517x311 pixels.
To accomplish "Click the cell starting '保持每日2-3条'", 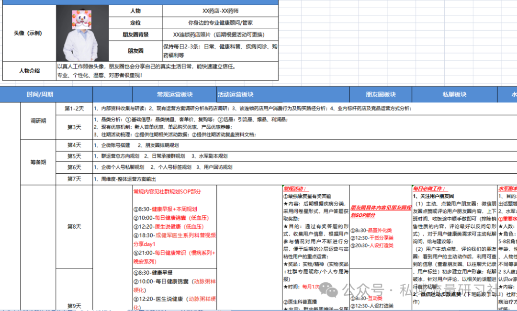I will point(220,51).
